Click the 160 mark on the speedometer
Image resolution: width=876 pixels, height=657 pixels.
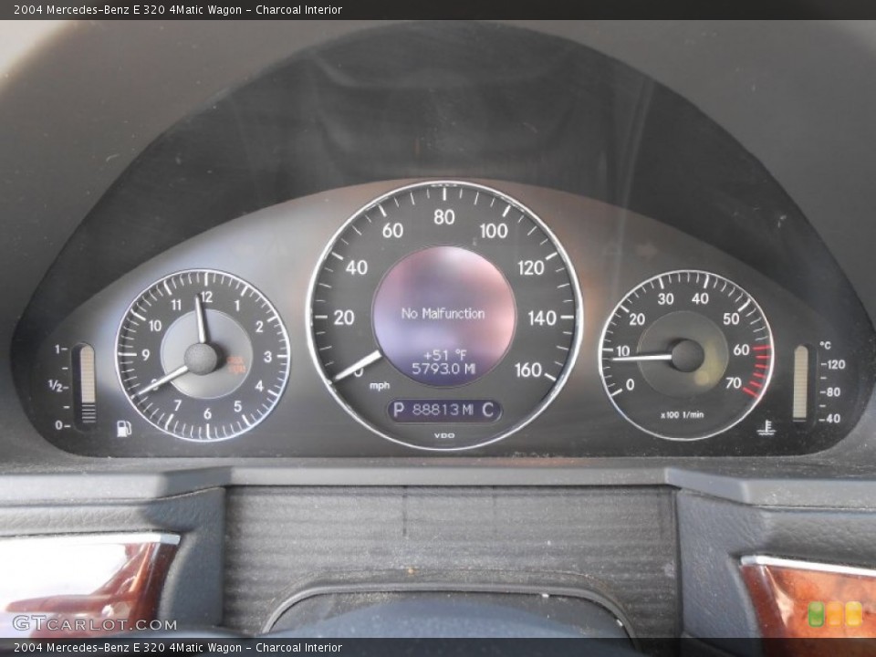pos(528,370)
